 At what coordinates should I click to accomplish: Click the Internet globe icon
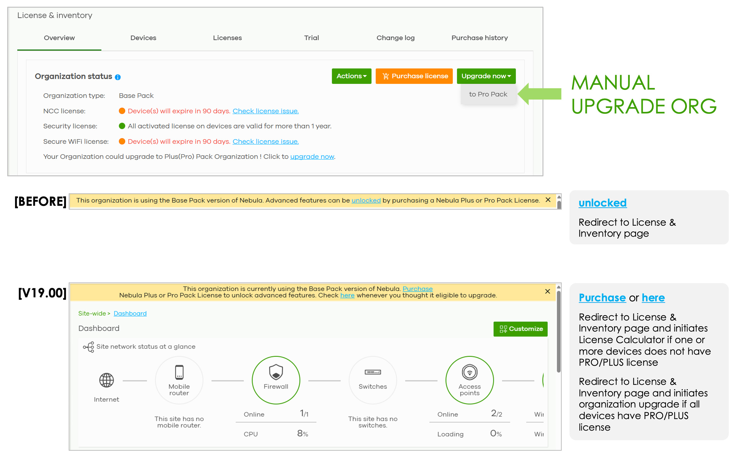(x=106, y=380)
